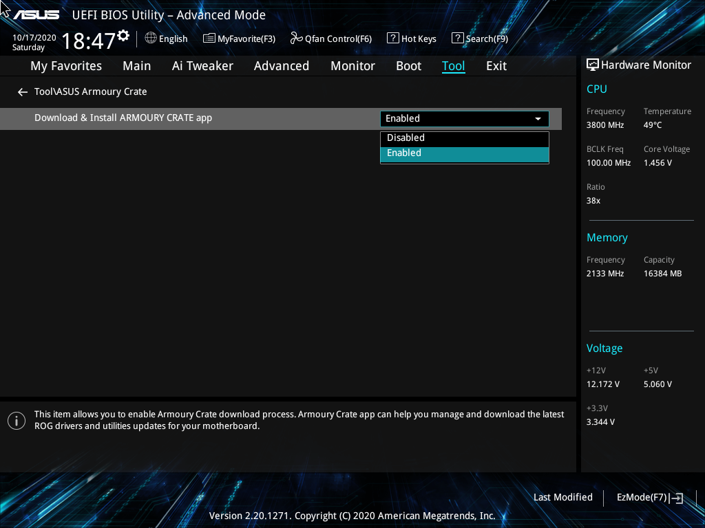Click the CPU section heading
The image size is (705, 528).
pos(597,89)
